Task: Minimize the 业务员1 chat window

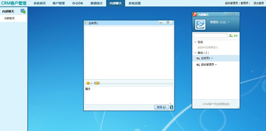Action: click(x=161, y=22)
